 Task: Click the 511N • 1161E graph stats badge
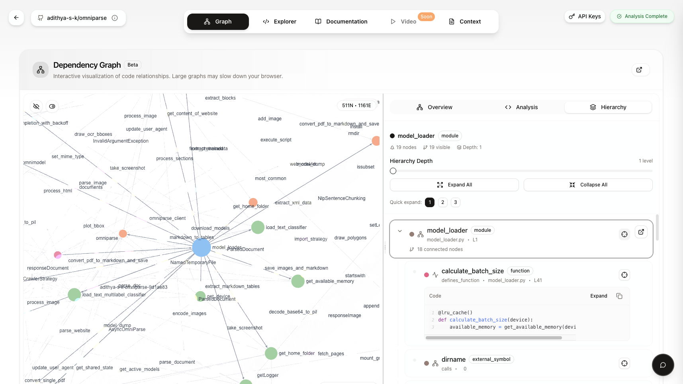click(356, 105)
